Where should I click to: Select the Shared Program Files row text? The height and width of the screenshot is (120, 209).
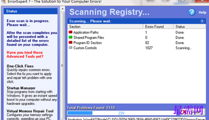click(x=89, y=37)
